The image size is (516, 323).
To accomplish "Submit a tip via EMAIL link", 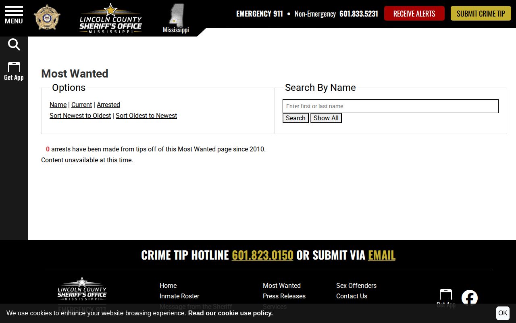I will [382, 255].
